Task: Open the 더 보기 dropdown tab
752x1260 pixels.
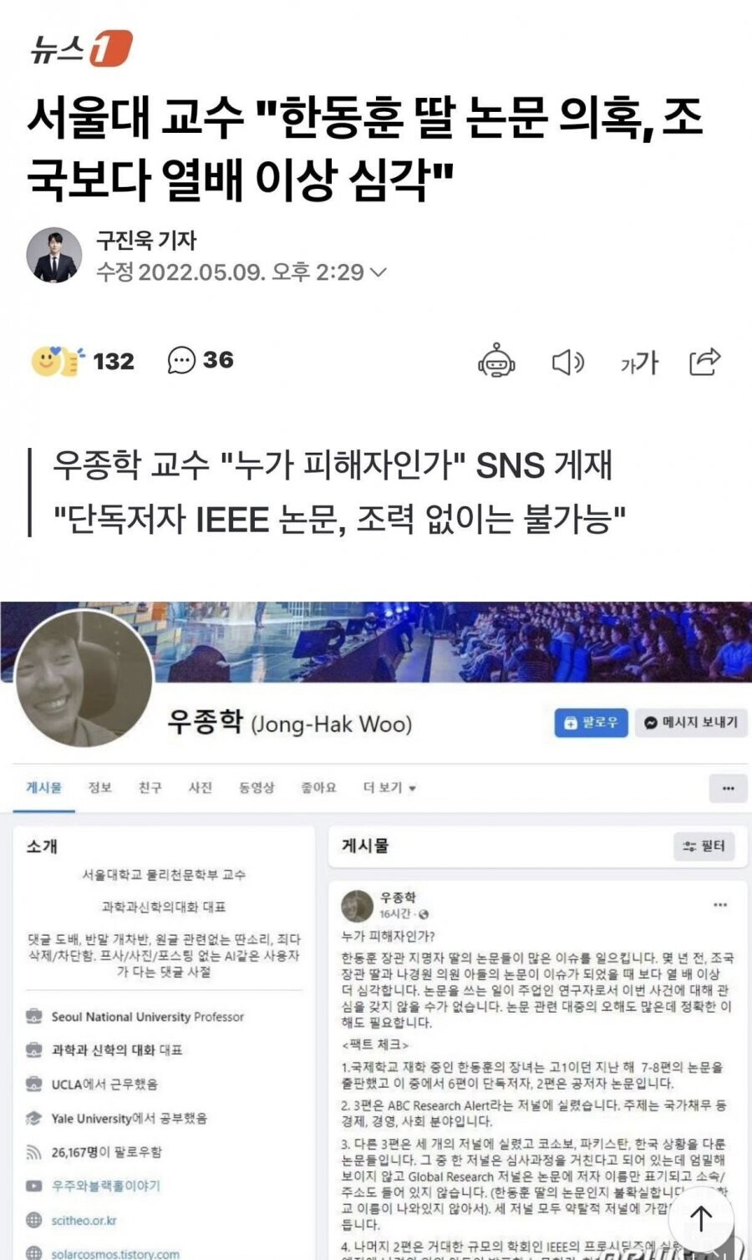Action: [x=389, y=787]
